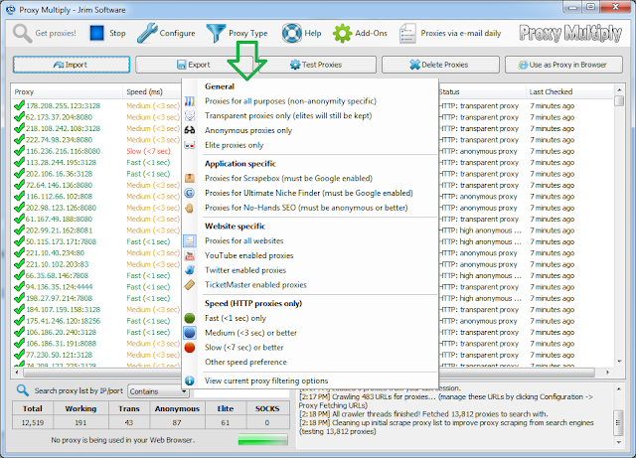Click the green progress bar
The image size is (636, 458).
(x=262, y=440)
